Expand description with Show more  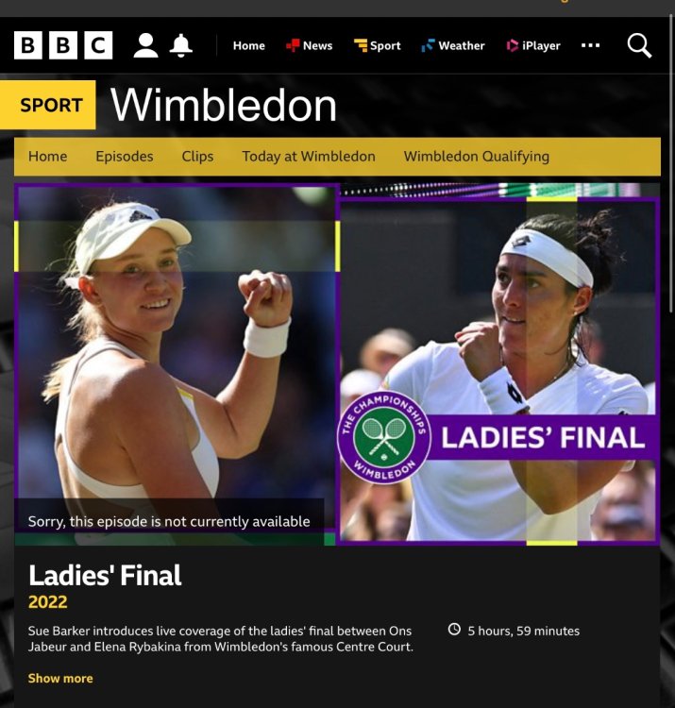[x=60, y=678]
